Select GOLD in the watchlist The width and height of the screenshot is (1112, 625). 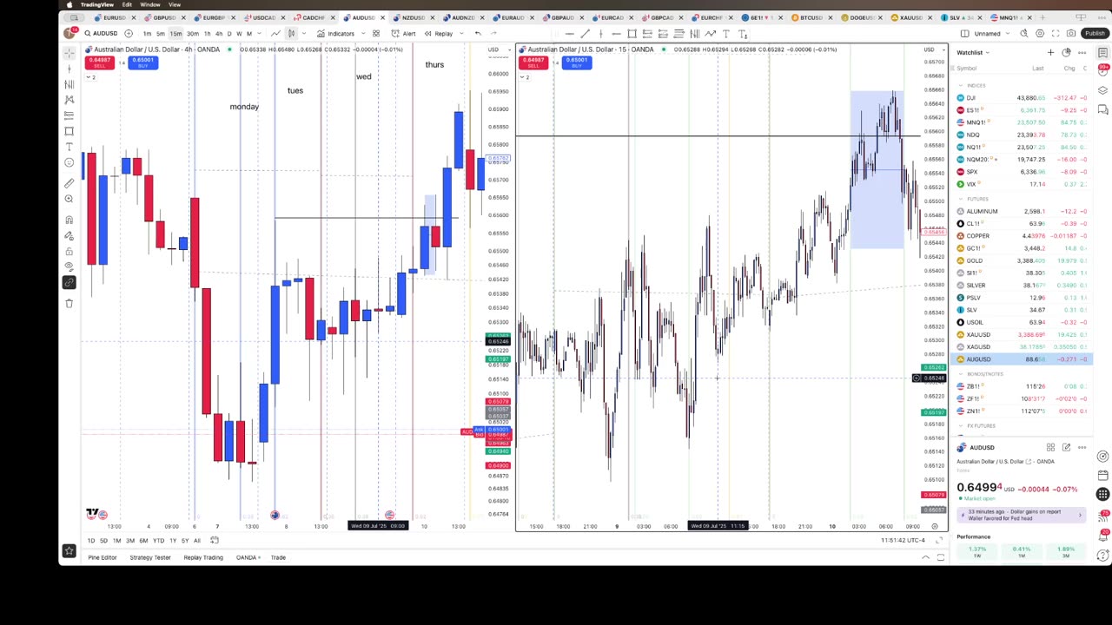[1023, 260]
